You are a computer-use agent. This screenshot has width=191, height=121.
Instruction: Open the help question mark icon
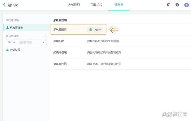(x=177, y=5)
